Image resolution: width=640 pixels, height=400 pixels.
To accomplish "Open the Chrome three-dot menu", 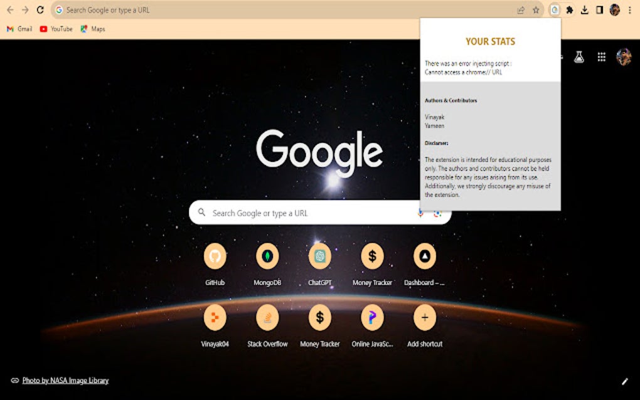I will point(630,10).
